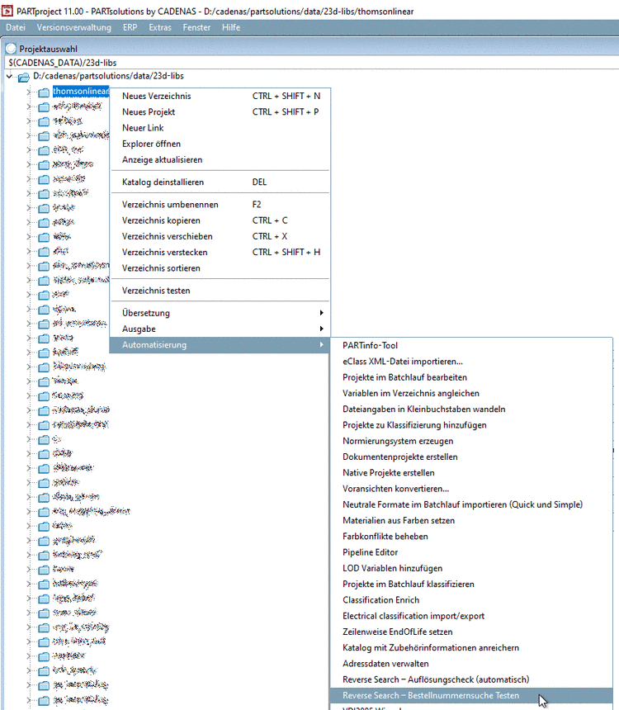Viewport: 619px width, 710px height.
Task: Click Verzeichnis testen entry
Action: pyautogui.click(x=220, y=291)
